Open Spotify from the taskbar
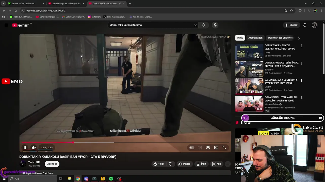Image resolution: width=325 pixels, height=182 pixels. pyautogui.click(x=111, y=179)
